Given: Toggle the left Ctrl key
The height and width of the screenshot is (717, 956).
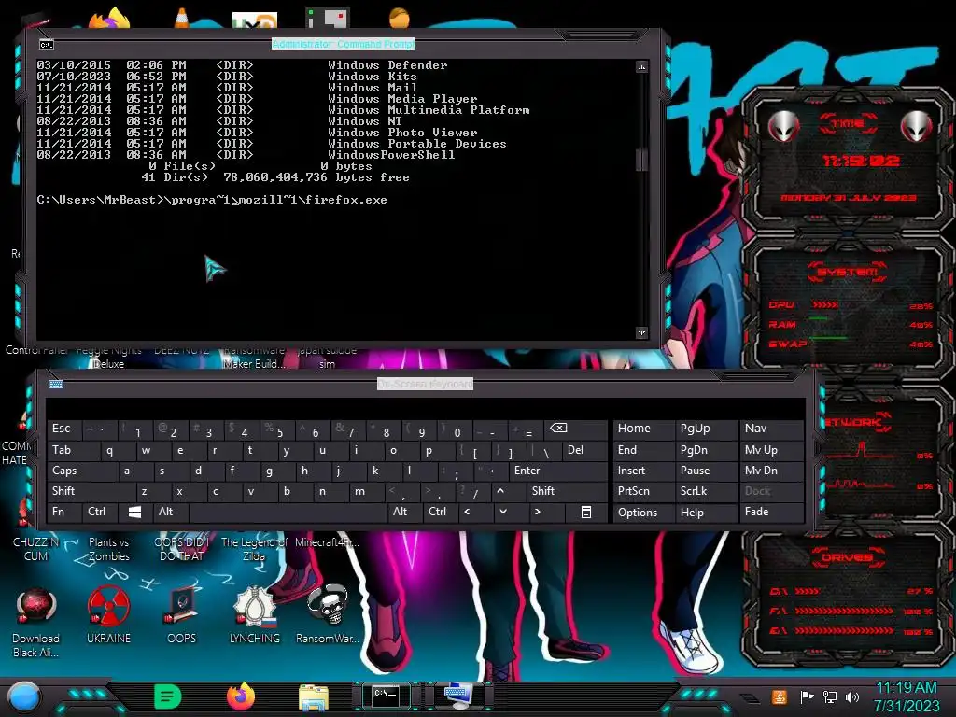Looking at the screenshot, I should point(99,513).
